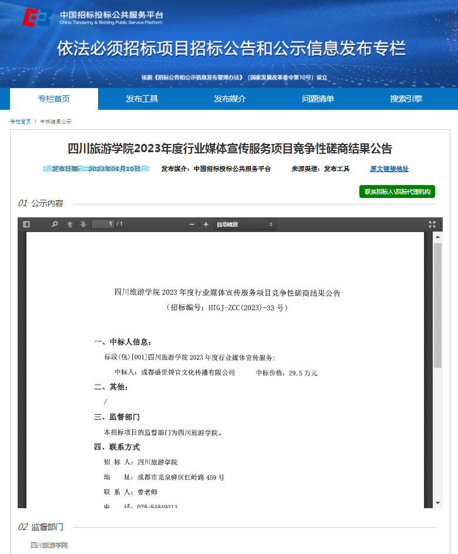Click the 联系人 曾老师 line

pos(131,492)
